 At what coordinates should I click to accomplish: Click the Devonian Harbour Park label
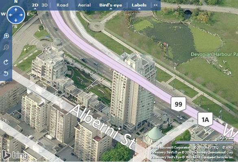[x=214, y=54]
